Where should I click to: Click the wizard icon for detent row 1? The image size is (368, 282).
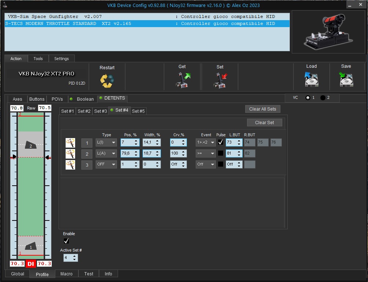[x=70, y=143]
